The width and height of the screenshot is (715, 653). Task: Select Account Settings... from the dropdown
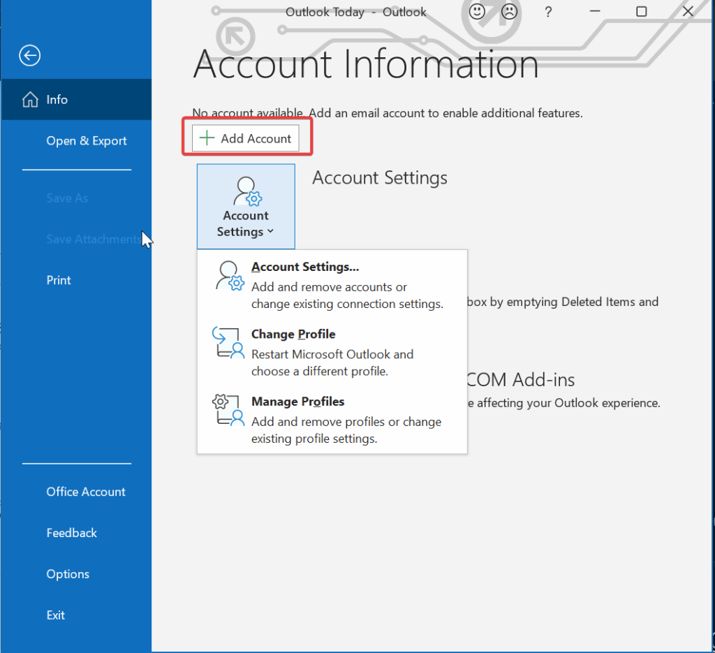click(x=305, y=267)
